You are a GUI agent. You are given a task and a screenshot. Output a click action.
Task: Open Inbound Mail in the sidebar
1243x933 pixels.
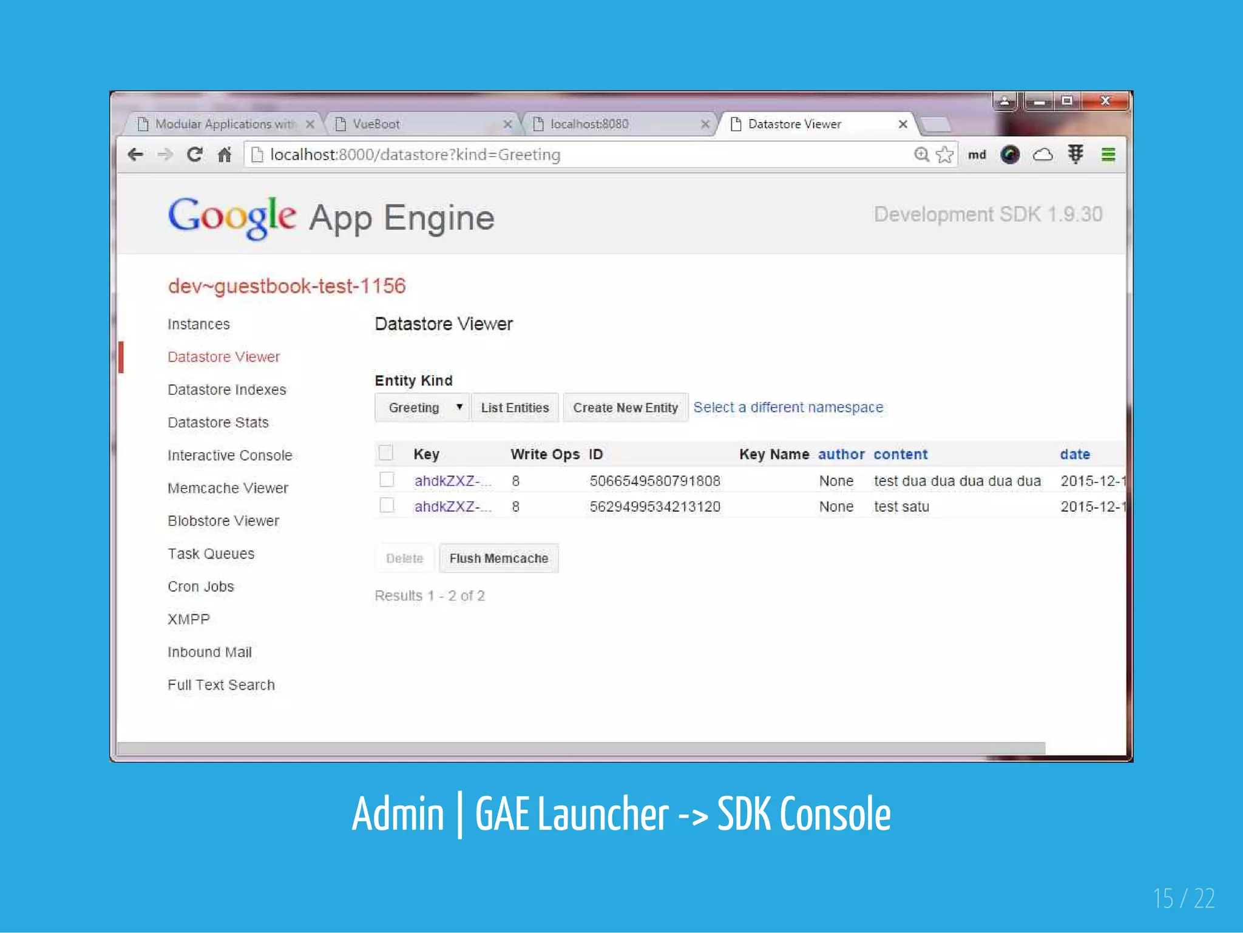[209, 652]
